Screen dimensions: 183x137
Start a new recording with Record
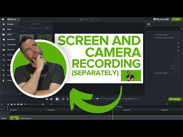(12, 19)
